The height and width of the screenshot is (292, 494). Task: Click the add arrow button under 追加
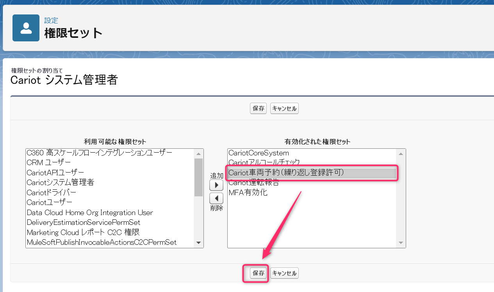coord(216,185)
